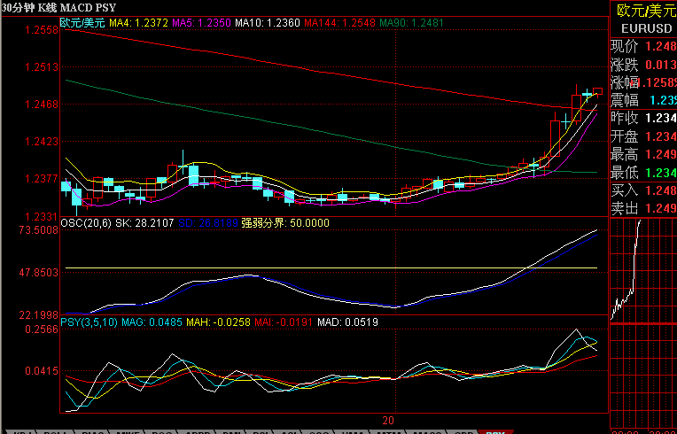Click the 1.2513 price axis label

click(x=42, y=67)
